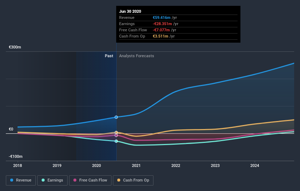The image size is (300, 191).
Task: Click the Past region label
Action: pos(109,56)
